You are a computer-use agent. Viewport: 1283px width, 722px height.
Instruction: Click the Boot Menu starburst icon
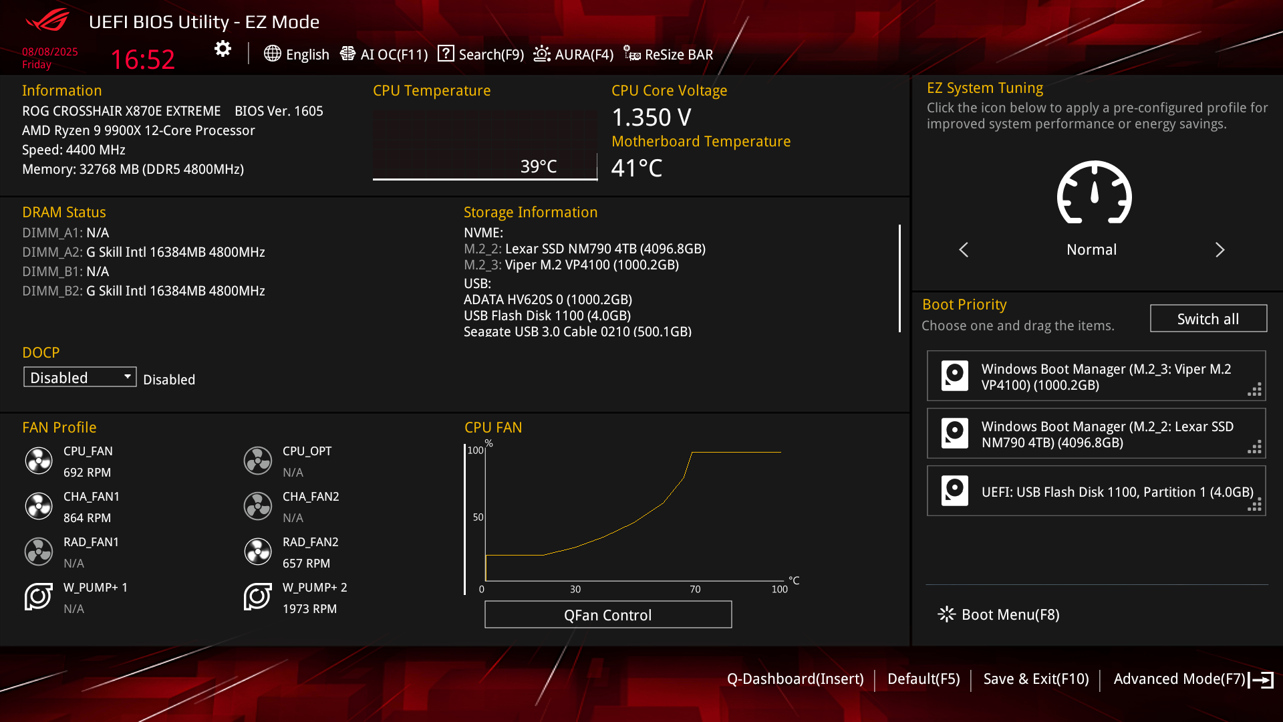pos(946,614)
